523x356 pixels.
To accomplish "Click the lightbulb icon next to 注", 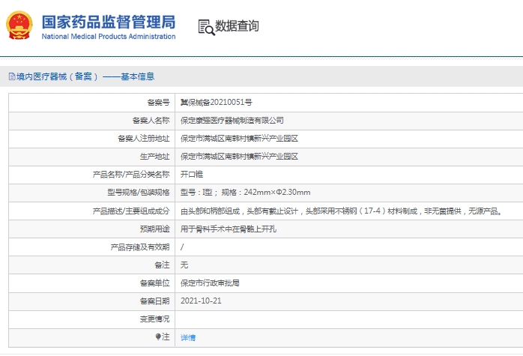I will click(x=158, y=337).
